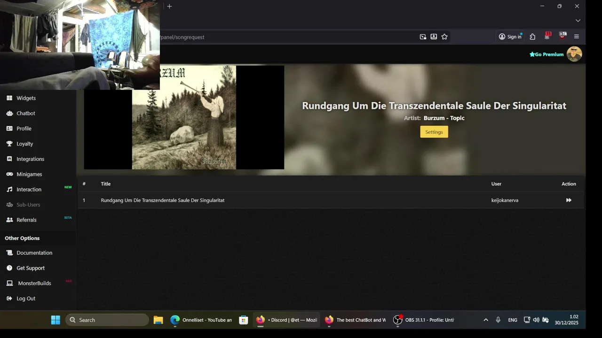Click the Profile card icon
Image resolution: width=602 pixels, height=338 pixels.
pyautogui.click(x=9, y=129)
